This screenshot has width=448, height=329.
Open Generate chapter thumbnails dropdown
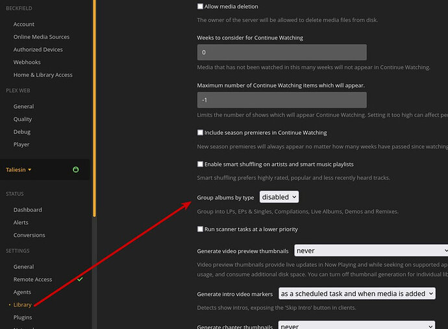pyautogui.click(x=357, y=325)
